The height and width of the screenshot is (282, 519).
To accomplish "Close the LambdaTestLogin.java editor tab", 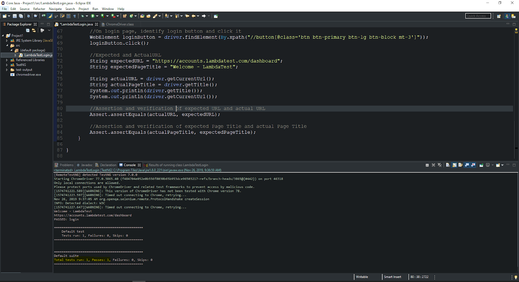I will [97, 24].
